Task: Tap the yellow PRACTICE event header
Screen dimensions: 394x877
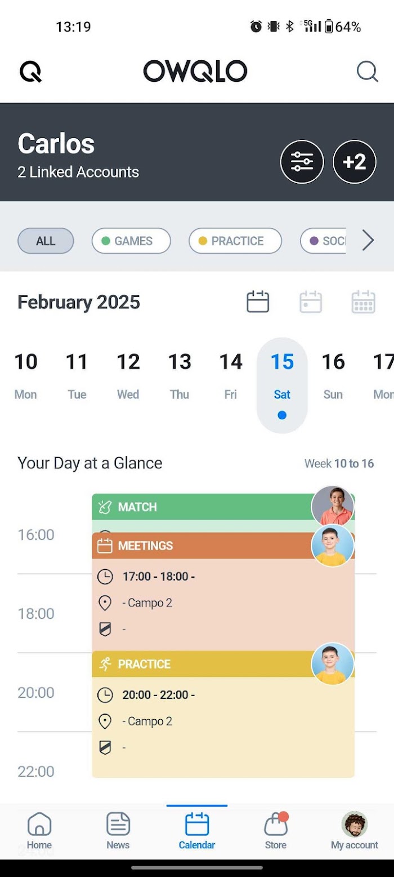Action: pos(203,664)
